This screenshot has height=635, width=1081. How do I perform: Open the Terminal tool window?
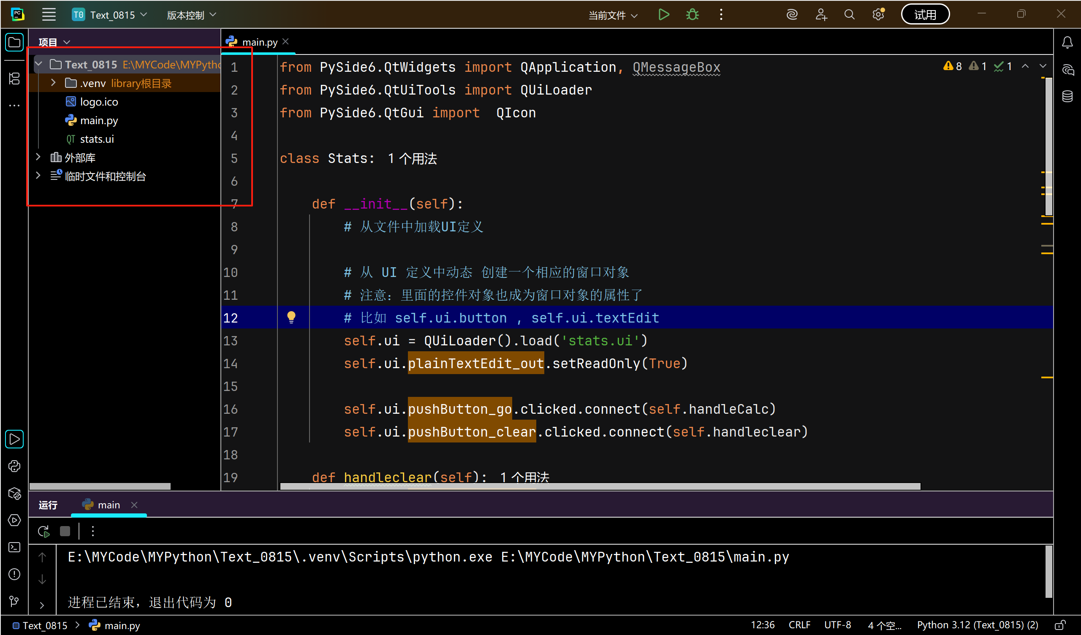pyautogui.click(x=14, y=547)
